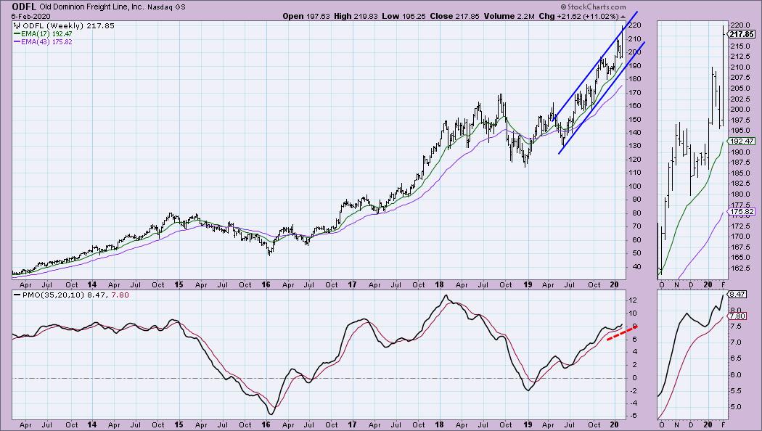Image resolution: width=762 pixels, height=431 pixels.
Task: Click the 6-Feb-2020 date label
Action: point(30,16)
